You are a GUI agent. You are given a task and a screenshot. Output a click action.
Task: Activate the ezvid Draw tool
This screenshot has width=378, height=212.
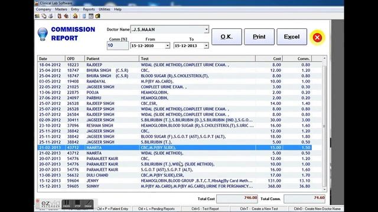[88, 204]
